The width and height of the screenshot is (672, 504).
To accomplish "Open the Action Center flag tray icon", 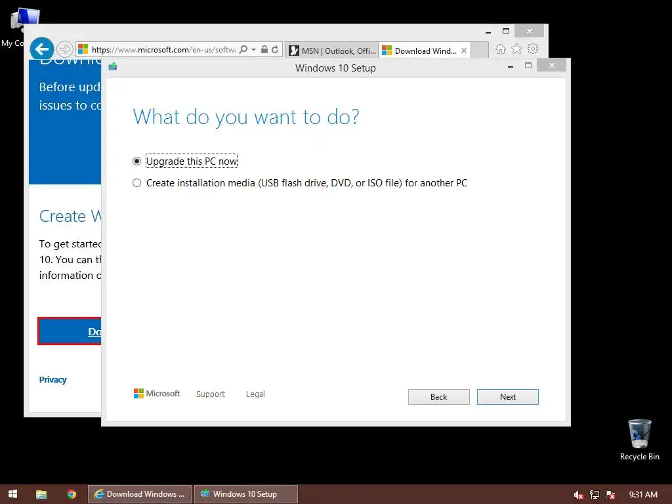I will click(610, 495).
